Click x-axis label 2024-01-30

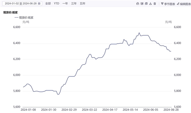[x=49, y=110]
